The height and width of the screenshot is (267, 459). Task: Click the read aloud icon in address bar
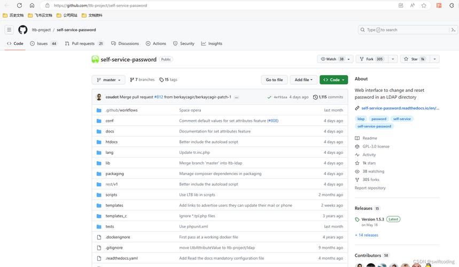[412, 5]
